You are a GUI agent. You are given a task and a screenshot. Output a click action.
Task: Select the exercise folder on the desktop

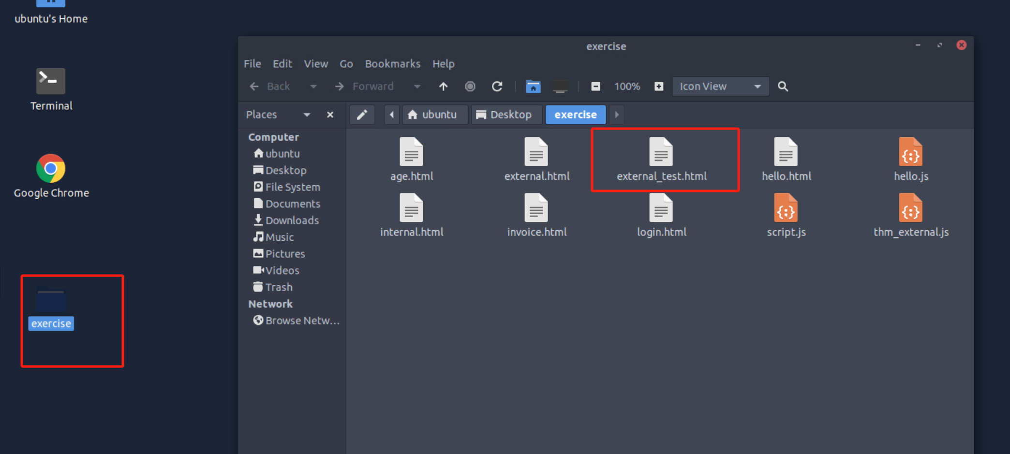pos(51,309)
